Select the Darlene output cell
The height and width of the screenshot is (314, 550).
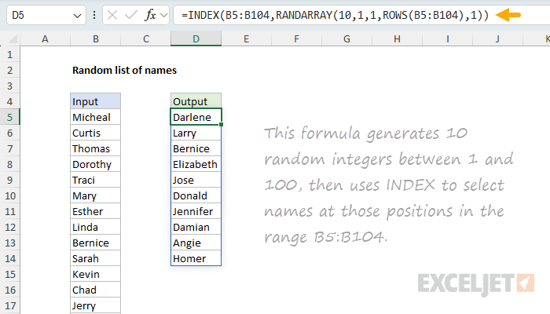[196, 118]
